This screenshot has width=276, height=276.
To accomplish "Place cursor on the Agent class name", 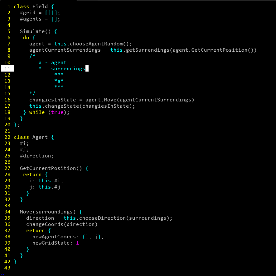I will click(x=40, y=137).
